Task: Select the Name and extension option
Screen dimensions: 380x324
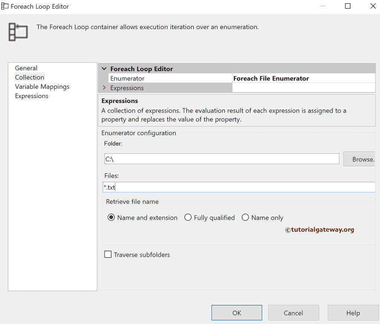Action: point(111,218)
